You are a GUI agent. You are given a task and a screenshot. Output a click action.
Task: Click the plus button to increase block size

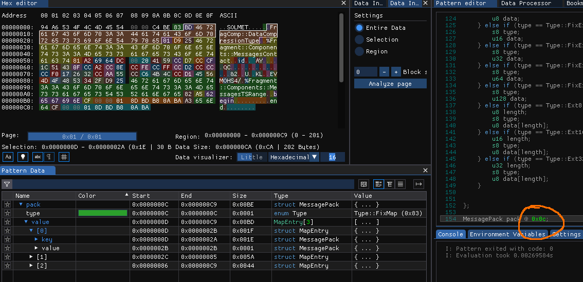(x=395, y=72)
